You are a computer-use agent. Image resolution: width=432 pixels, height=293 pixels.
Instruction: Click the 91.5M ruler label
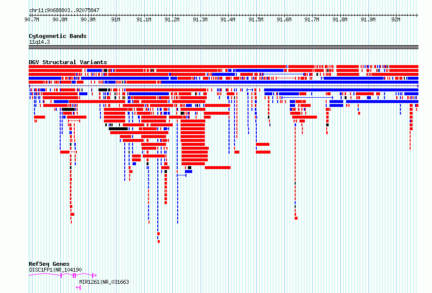pos(256,19)
